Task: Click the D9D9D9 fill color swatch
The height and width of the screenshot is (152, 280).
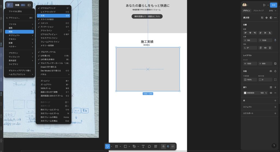Action: (x=245, y=93)
